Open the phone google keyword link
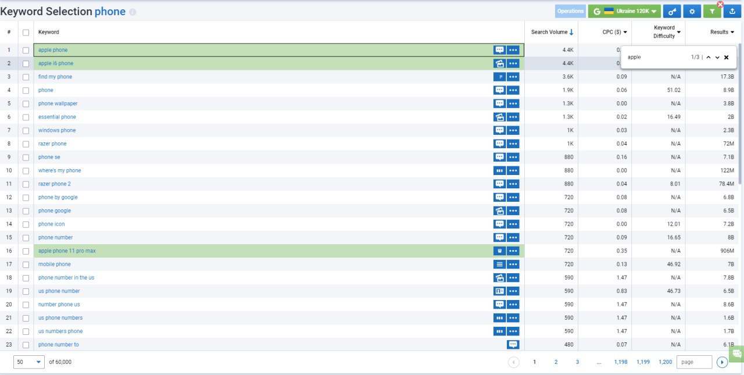The height and width of the screenshot is (375, 744). pyautogui.click(x=55, y=210)
